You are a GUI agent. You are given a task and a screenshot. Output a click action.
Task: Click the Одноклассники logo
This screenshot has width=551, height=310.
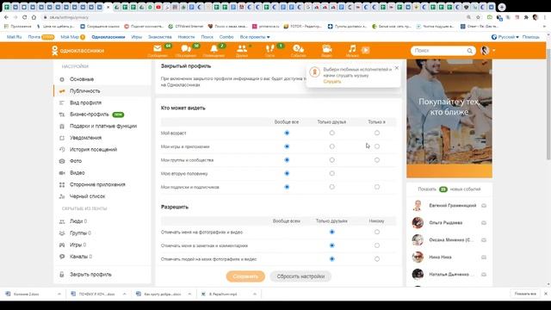(77, 51)
